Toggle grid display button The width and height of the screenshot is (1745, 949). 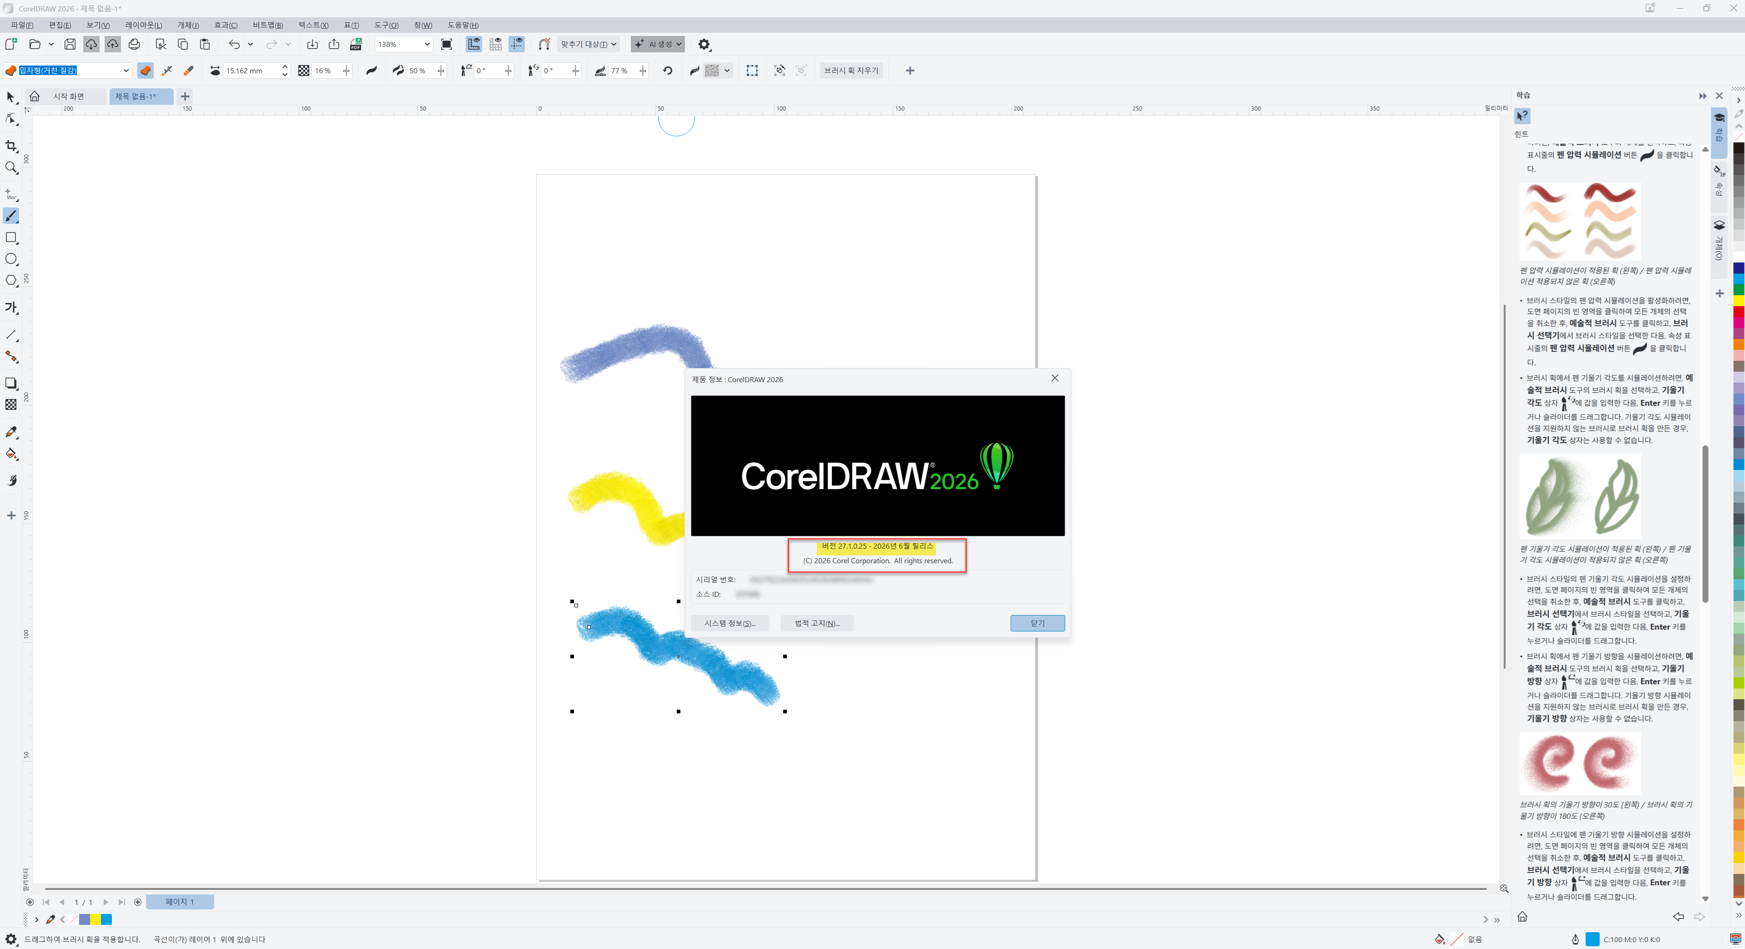click(496, 44)
